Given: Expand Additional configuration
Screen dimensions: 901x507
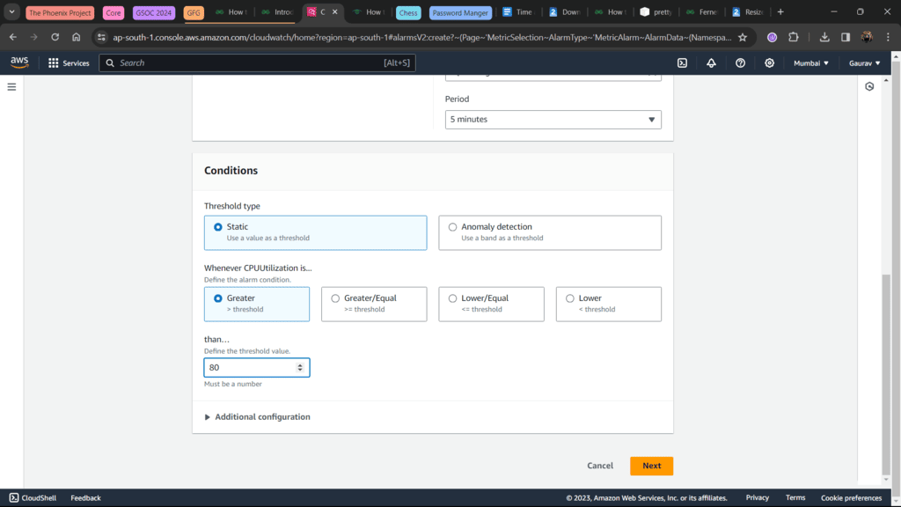Looking at the screenshot, I should tap(257, 416).
